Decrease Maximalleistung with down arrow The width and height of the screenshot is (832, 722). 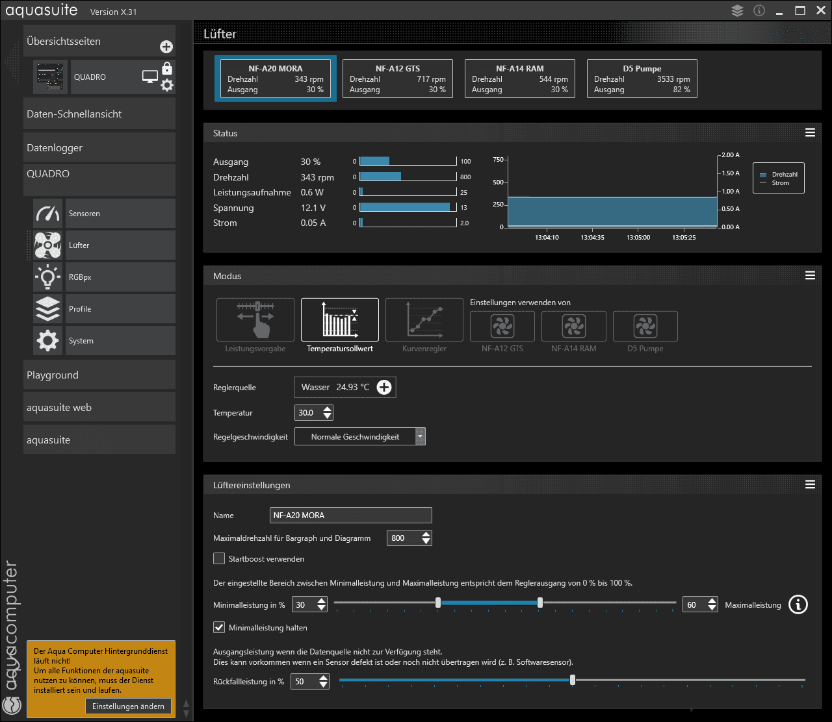point(712,609)
